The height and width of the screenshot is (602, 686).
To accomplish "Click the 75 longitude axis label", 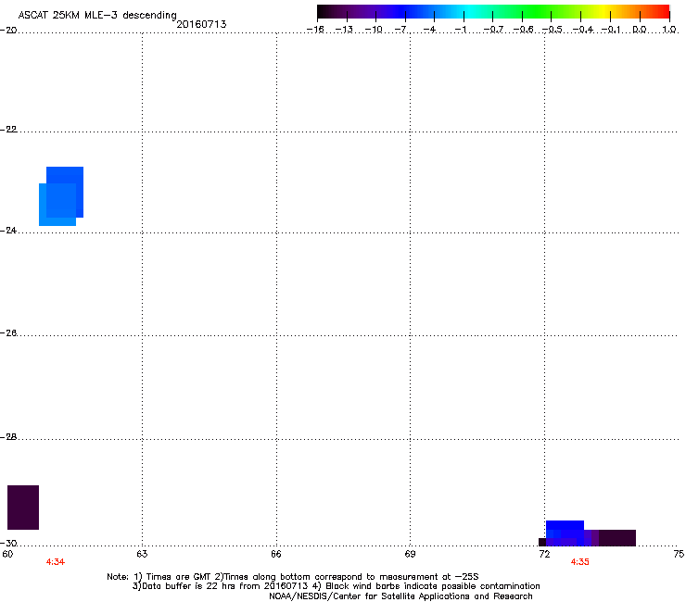I will tap(679, 554).
